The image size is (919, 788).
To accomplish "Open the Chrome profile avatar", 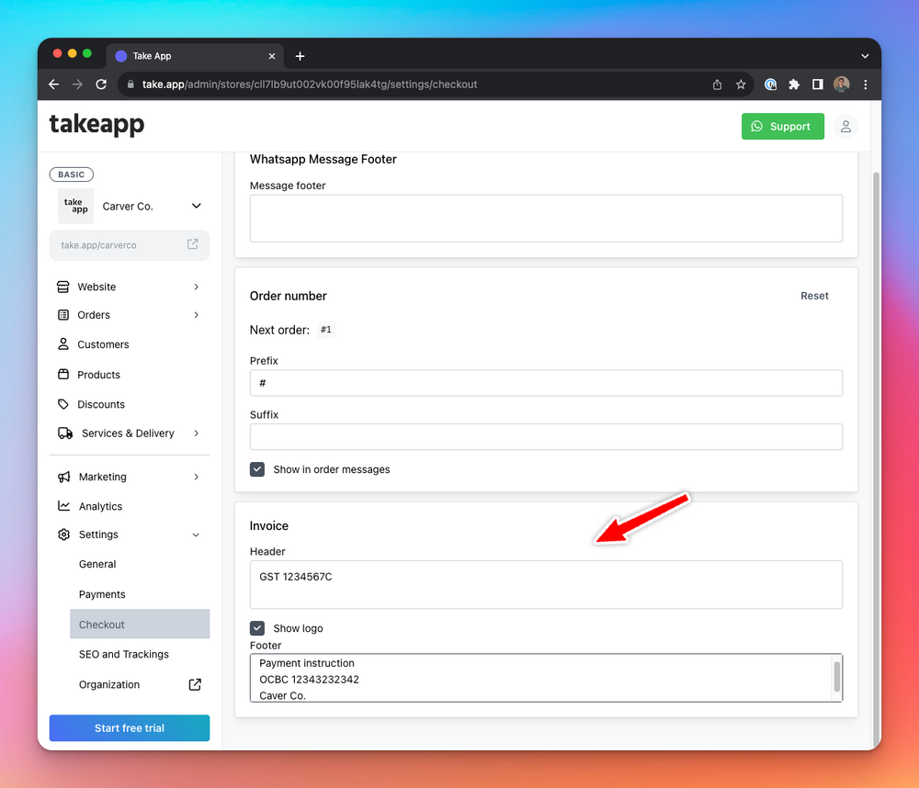I will pyautogui.click(x=842, y=84).
